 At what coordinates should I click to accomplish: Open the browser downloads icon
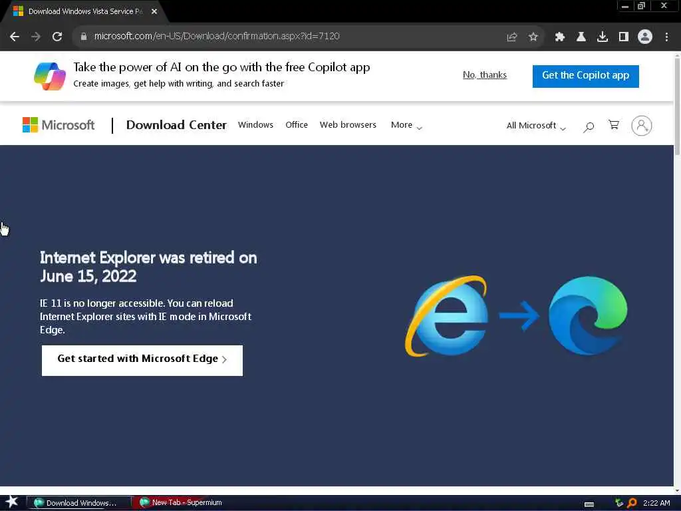point(602,37)
